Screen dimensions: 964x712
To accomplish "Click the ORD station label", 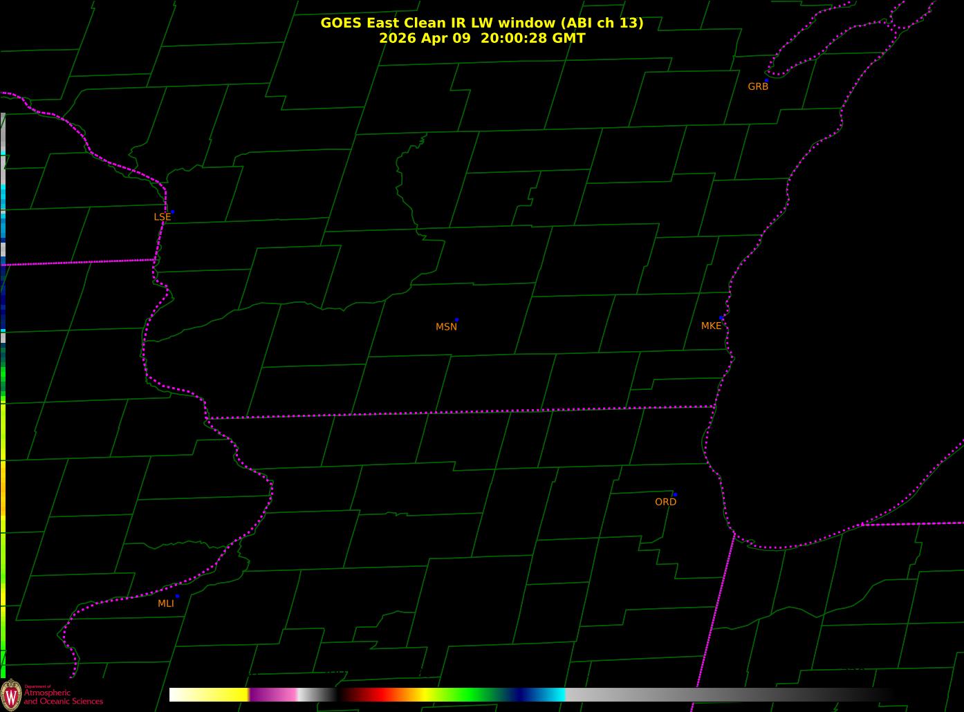I will pos(665,502).
